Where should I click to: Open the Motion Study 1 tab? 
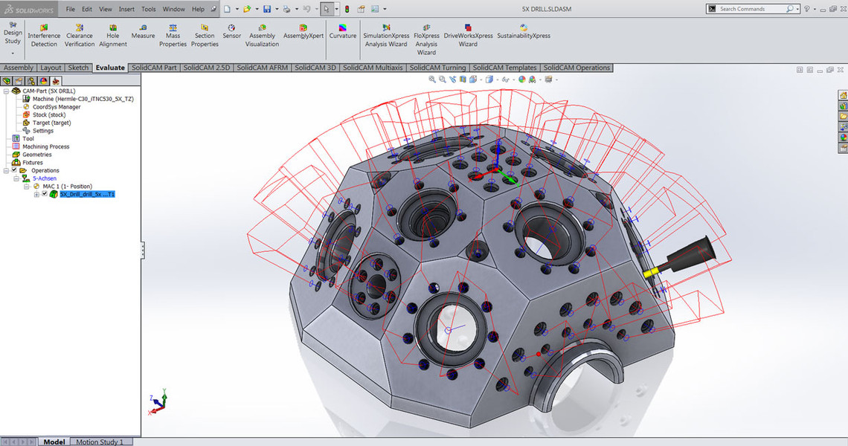coord(100,442)
